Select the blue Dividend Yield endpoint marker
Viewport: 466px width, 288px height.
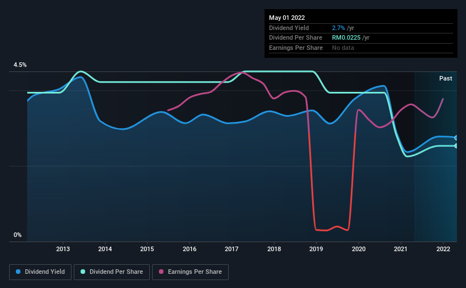point(456,138)
